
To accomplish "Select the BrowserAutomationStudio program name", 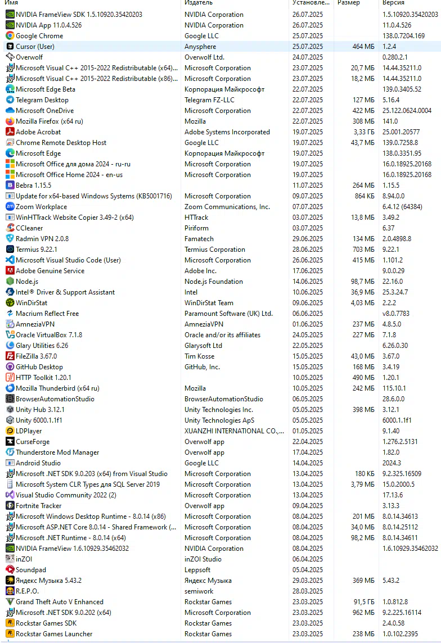I will point(55,399).
